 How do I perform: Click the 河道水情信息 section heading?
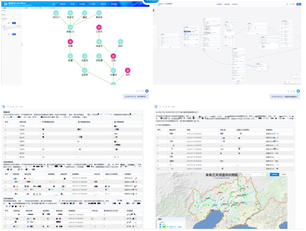pos(8,162)
